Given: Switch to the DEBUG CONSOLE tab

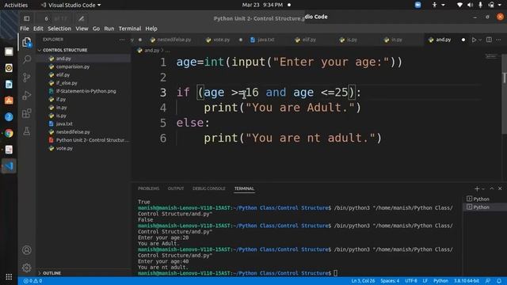Looking at the screenshot, I should tap(209, 188).
